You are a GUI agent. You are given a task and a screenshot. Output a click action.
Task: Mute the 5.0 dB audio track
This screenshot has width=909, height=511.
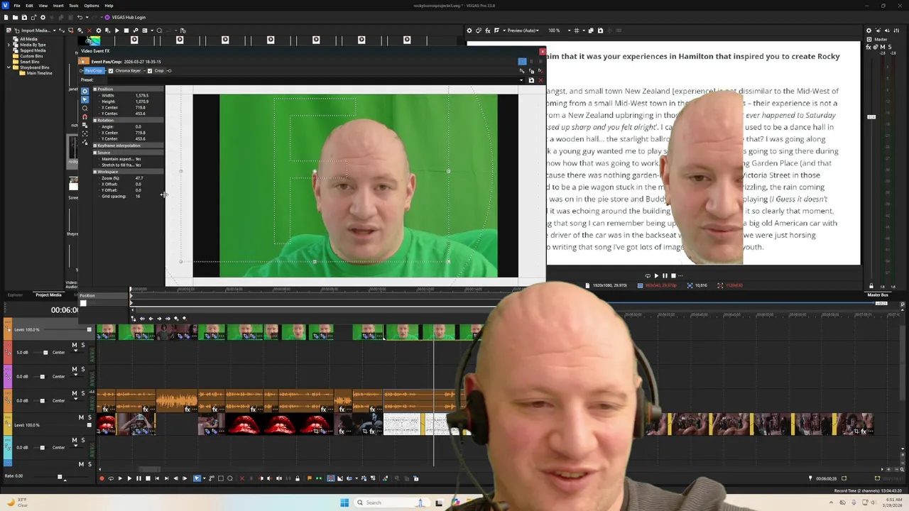[75, 345]
